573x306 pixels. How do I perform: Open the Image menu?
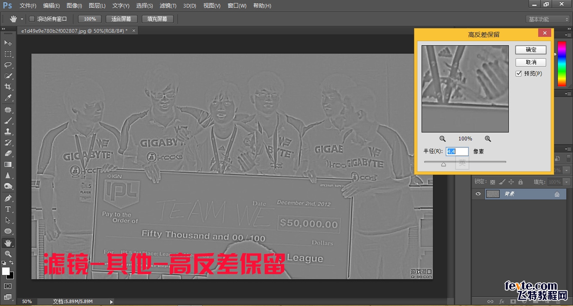click(75, 6)
